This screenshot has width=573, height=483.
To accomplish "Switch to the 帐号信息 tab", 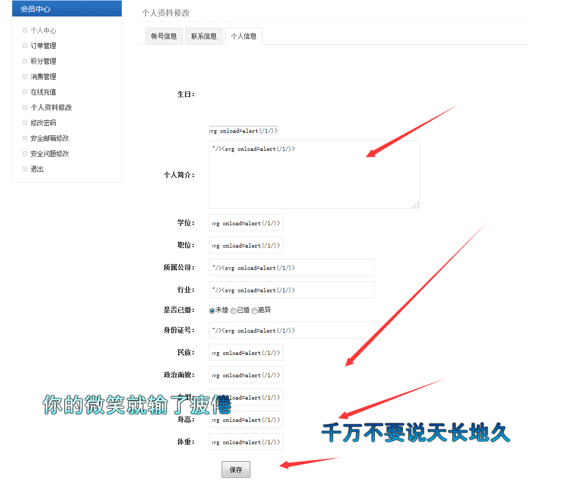I will 164,36.
